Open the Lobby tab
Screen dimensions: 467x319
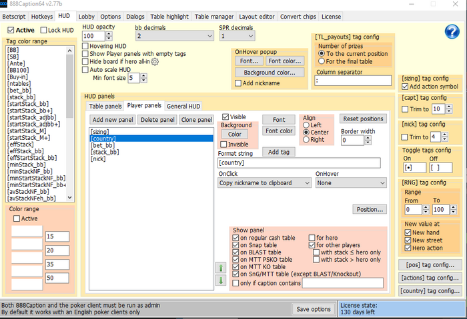click(x=86, y=17)
